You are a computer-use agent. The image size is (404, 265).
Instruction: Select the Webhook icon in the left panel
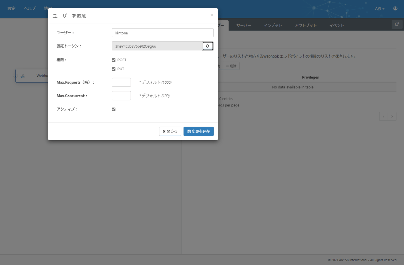coord(22,76)
